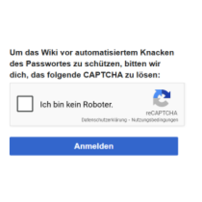Image resolution: width=202 pixels, height=202 pixels.
Task: Click the 'Ich bin kein Roboter.' label text
Action: [x=76, y=105]
